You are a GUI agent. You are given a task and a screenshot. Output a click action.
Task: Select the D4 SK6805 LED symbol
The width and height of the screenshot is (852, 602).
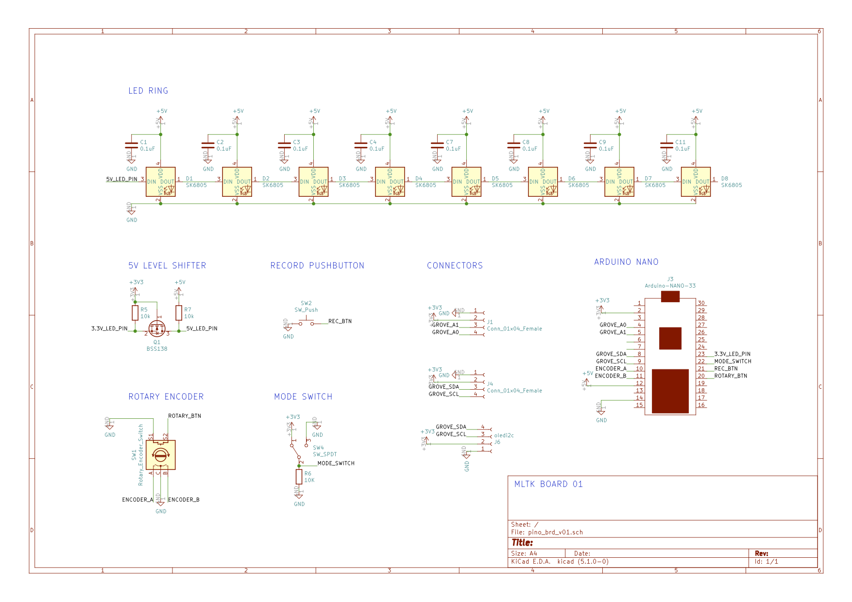click(390, 182)
